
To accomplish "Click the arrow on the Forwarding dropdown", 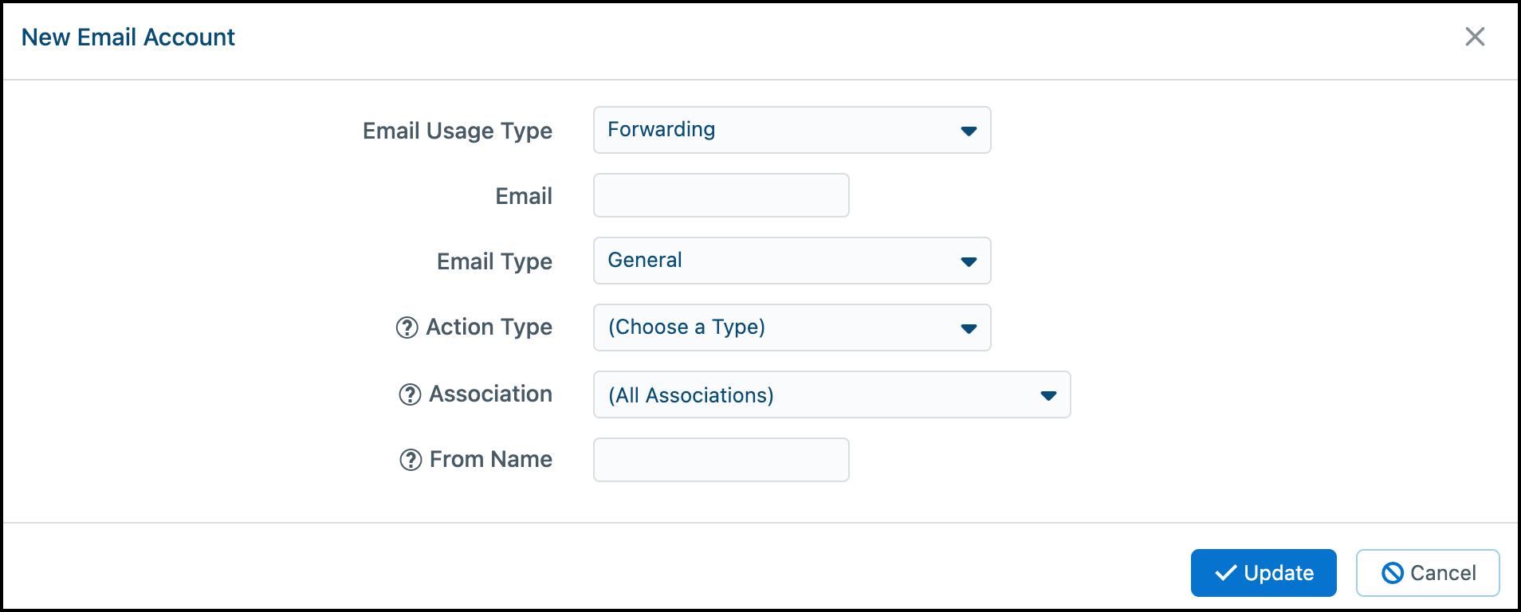I will (x=969, y=131).
